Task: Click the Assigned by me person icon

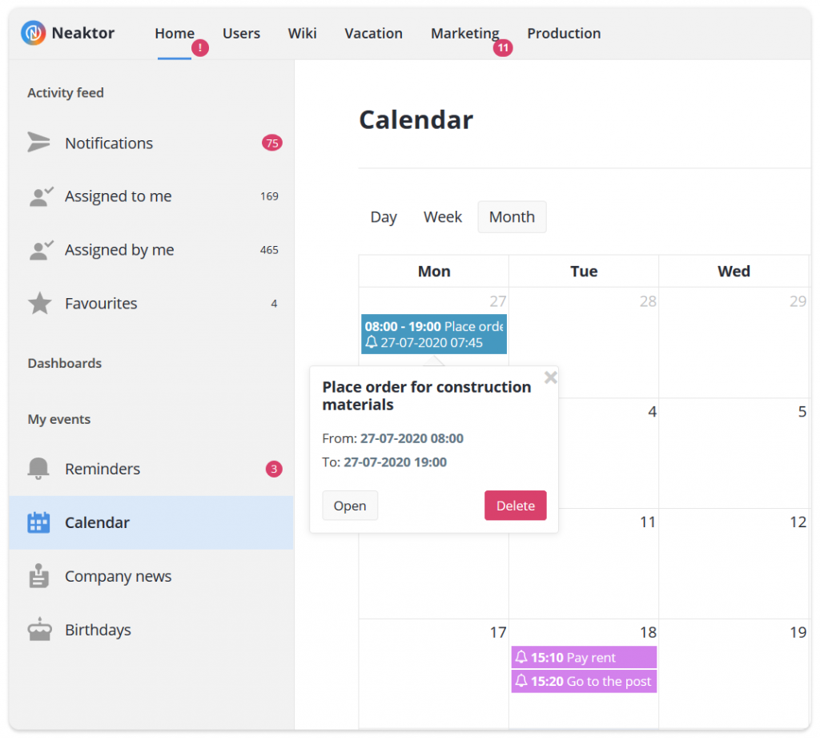Action: click(x=41, y=250)
